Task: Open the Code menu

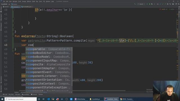Action: [20, 1]
